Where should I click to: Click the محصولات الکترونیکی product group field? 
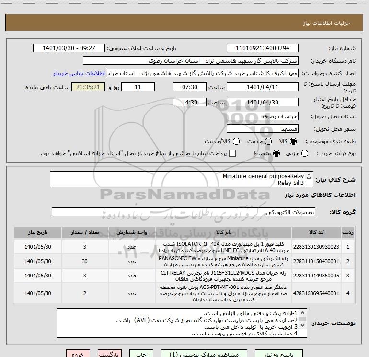184,212
